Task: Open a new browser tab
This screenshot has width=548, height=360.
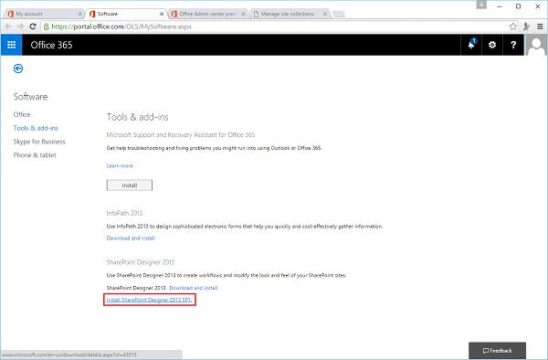Action: pyautogui.click(x=338, y=14)
